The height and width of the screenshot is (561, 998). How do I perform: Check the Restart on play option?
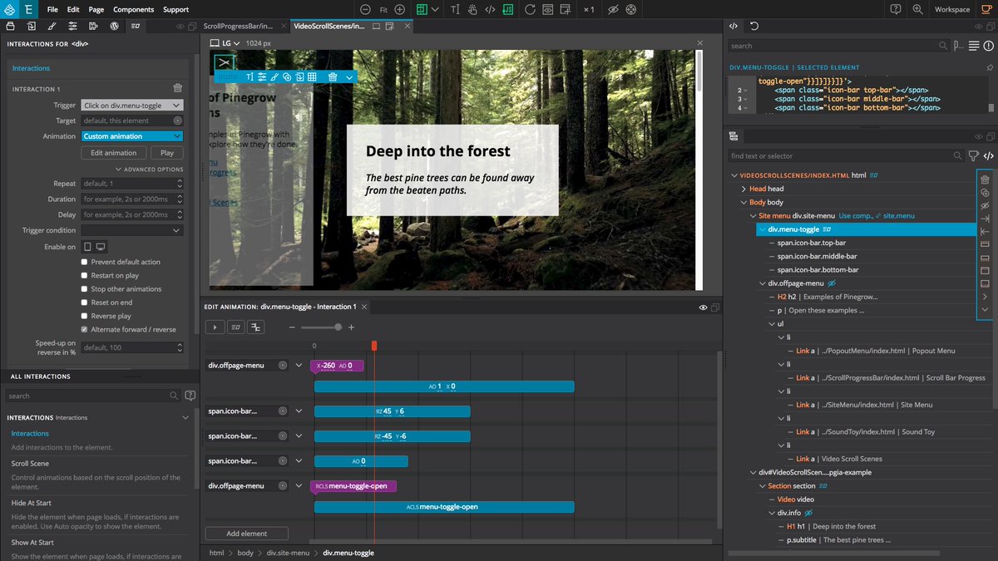pos(84,275)
